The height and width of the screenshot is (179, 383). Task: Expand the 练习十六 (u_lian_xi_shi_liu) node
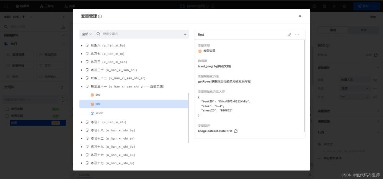pyautogui.click(x=82, y=155)
